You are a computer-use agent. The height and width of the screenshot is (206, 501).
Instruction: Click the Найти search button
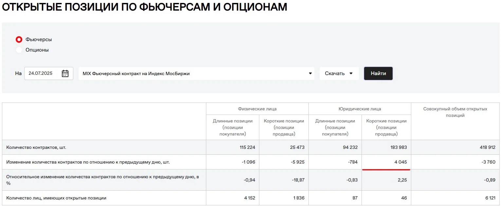[378, 73]
